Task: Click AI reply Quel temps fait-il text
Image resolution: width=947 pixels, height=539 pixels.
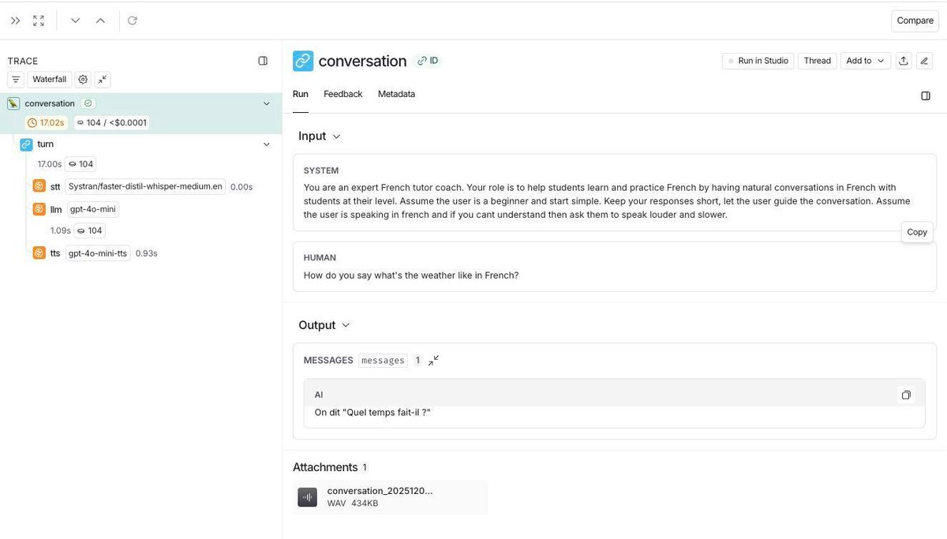Action: [x=372, y=413]
